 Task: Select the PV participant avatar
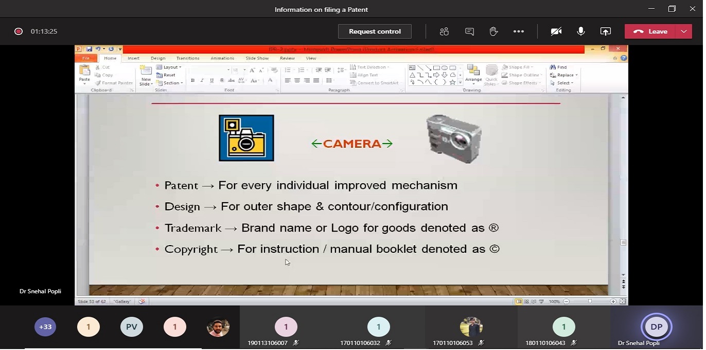pyautogui.click(x=131, y=327)
